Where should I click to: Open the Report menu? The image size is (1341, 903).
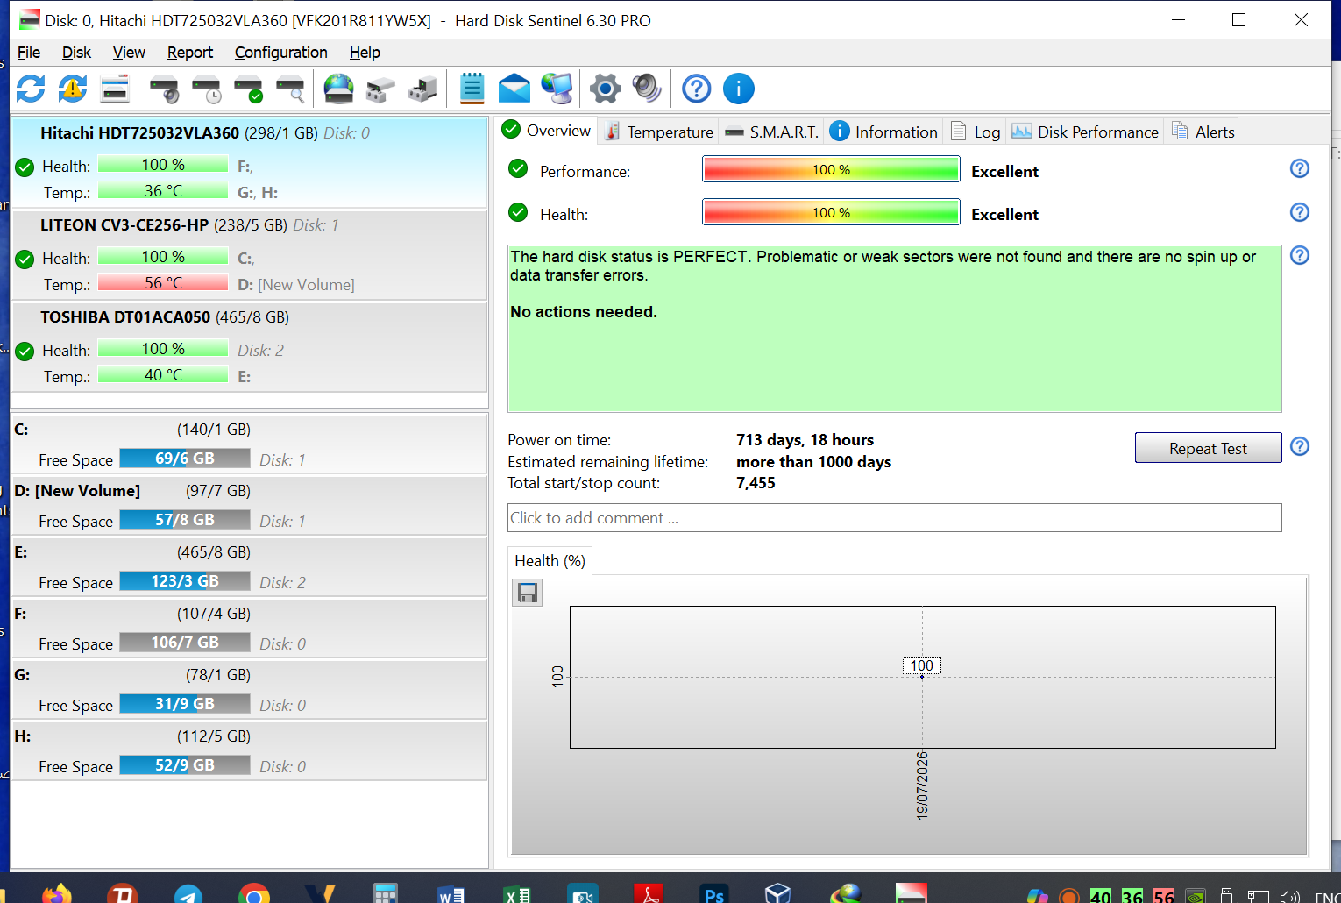[x=190, y=53]
